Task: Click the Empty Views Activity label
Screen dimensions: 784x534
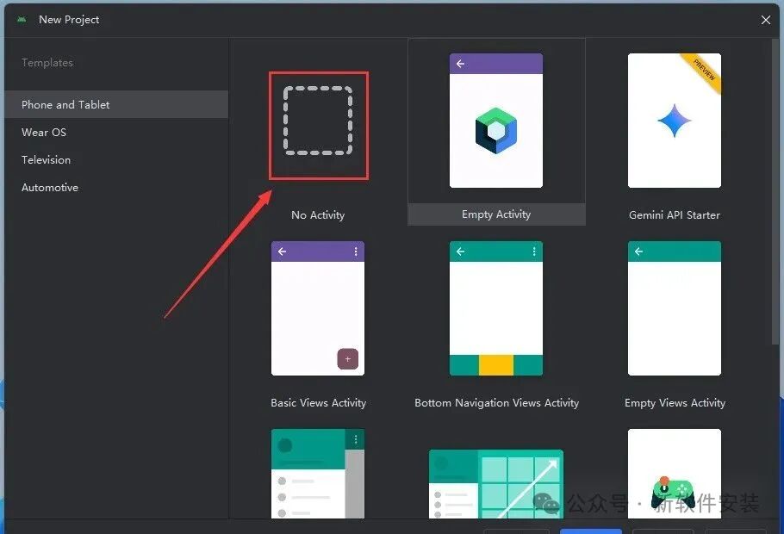Action: point(675,402)
